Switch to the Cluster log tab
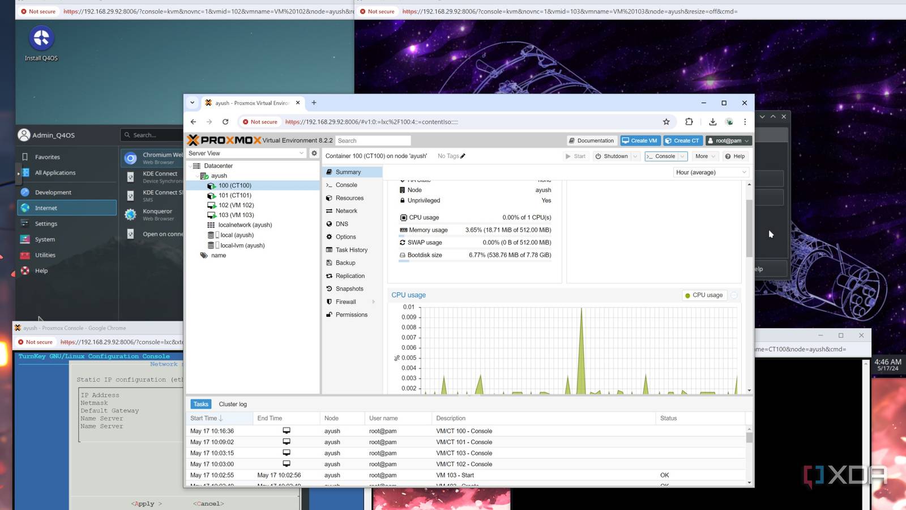 click(232, 404)
